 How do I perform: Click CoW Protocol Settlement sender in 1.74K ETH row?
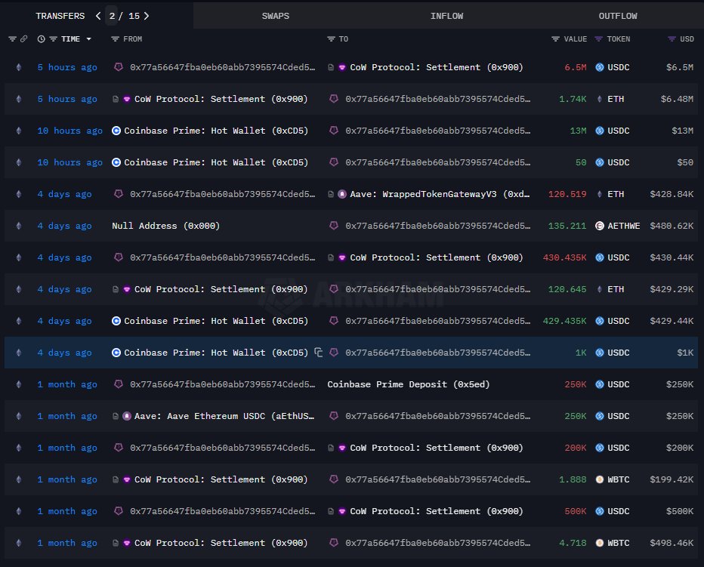point(221,99)
